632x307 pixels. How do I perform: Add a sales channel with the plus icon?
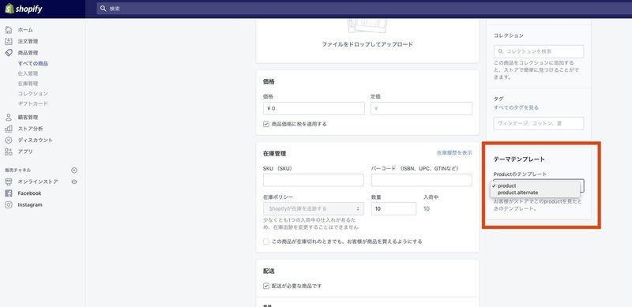coord(74,170)
